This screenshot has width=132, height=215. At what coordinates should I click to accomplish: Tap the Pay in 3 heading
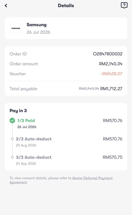click(18, 111)
